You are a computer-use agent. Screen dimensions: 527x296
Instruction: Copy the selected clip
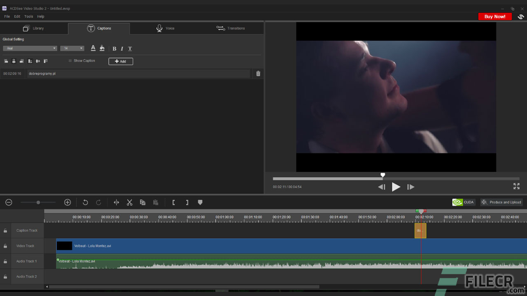click(142, 202)
